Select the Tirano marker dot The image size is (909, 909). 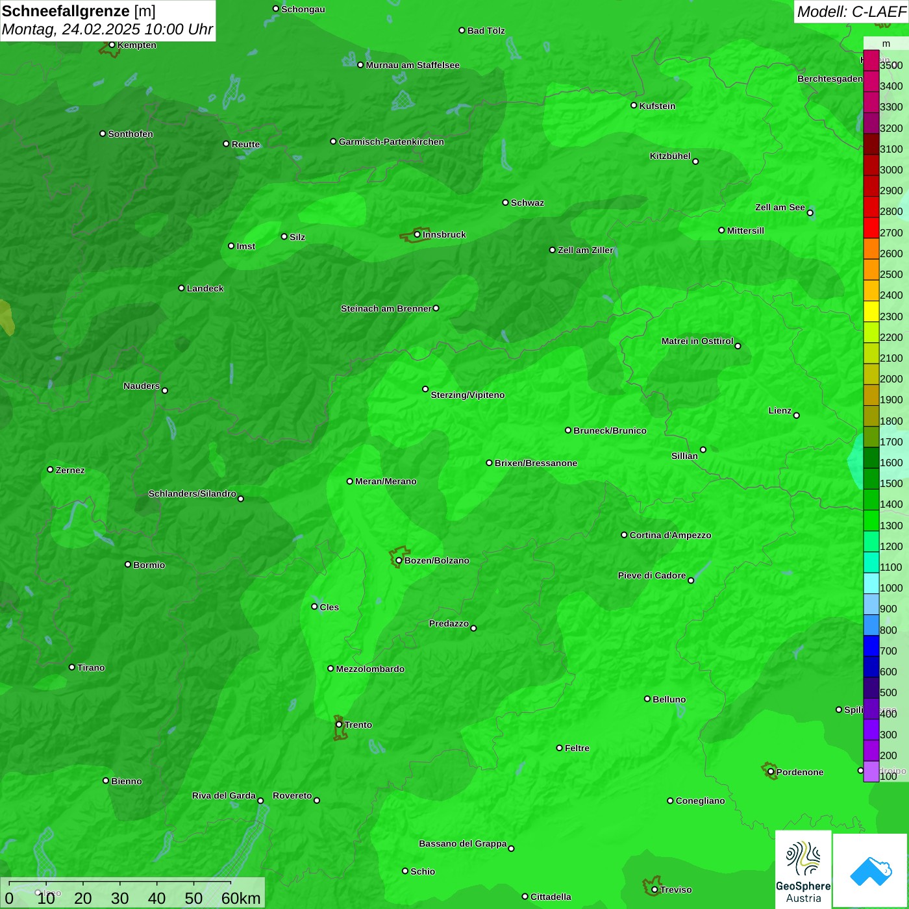(x=72, y=667)
